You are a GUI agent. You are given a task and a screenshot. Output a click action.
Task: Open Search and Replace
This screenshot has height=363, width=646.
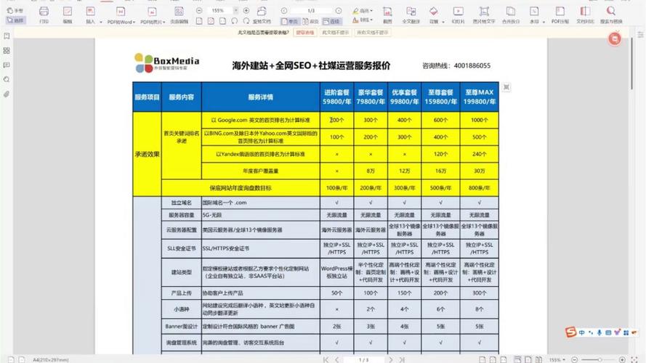(611, 15)
